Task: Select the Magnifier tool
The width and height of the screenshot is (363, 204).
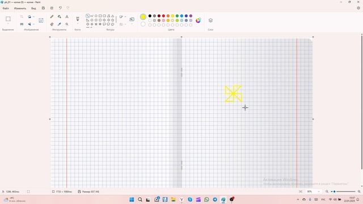Action: pyautogui.click(x=67, y=24)
